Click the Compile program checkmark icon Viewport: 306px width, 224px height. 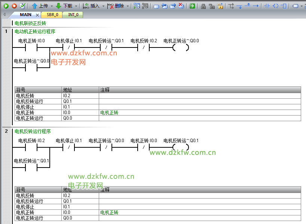coord(22,6)
